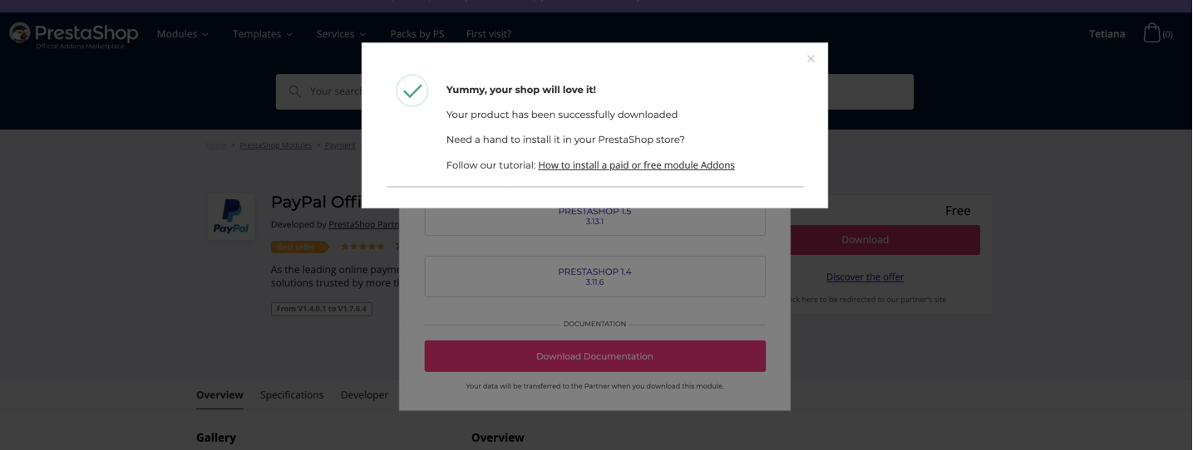The width and height of the screenshot is (1193, 450).
Task: Switch to the Developer tab
Action: [x=364, y=395]
